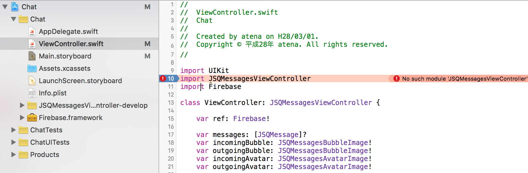Collapse the Chat group folder

[x=14, y=19]
